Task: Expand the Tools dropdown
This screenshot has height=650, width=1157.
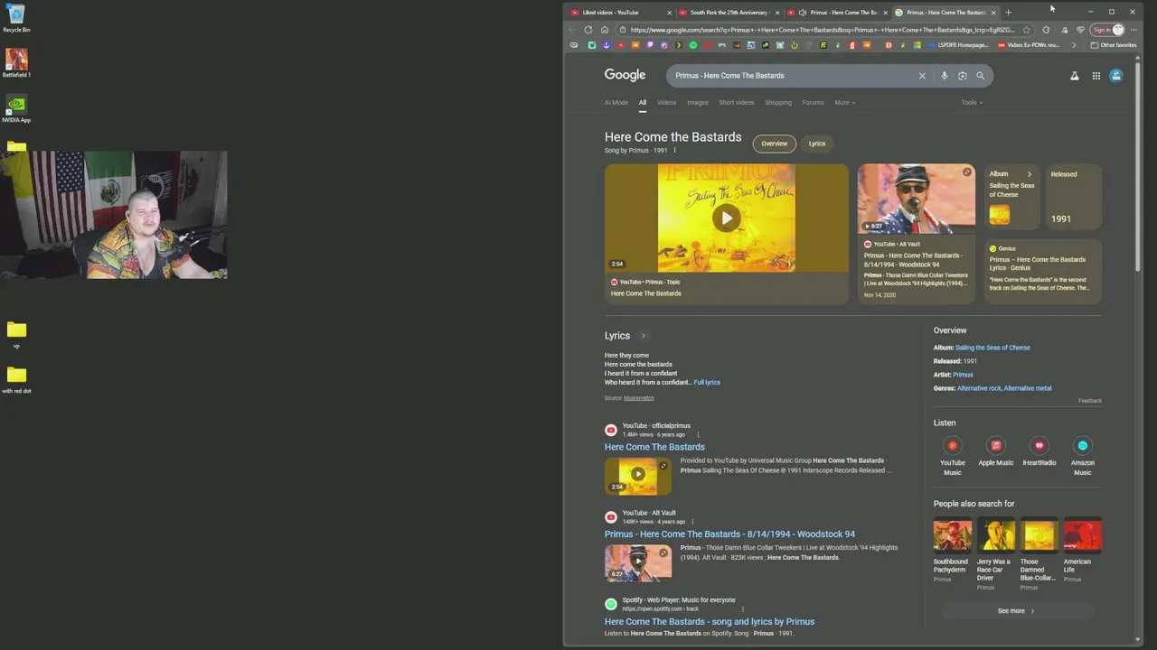Action: click(x=972, y=103)
